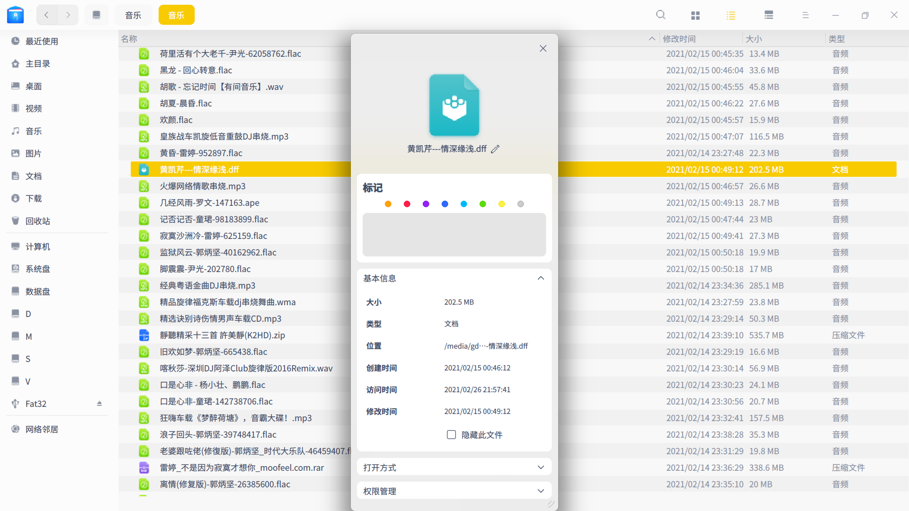Switch to icon grid view

tap(695, 15)
